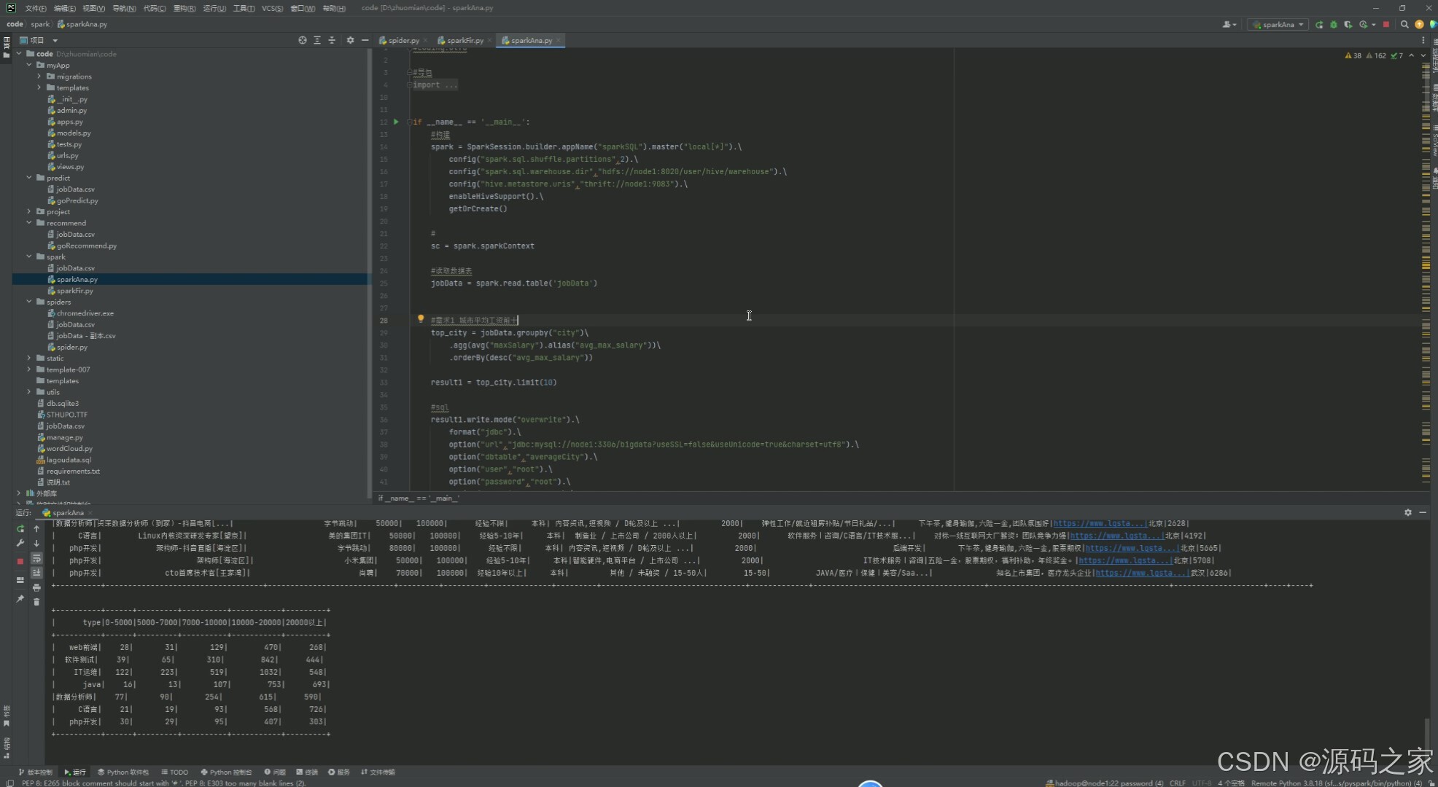Rerun sparkAna from the top toolbar
The height and width of the screenshot is (787, 1438).
click(1319, 24)
